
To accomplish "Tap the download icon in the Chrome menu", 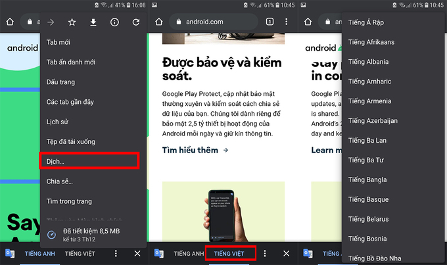I will (93, 22).
